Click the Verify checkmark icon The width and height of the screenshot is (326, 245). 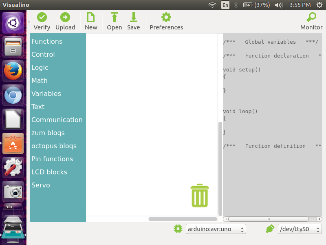point(42,17)
